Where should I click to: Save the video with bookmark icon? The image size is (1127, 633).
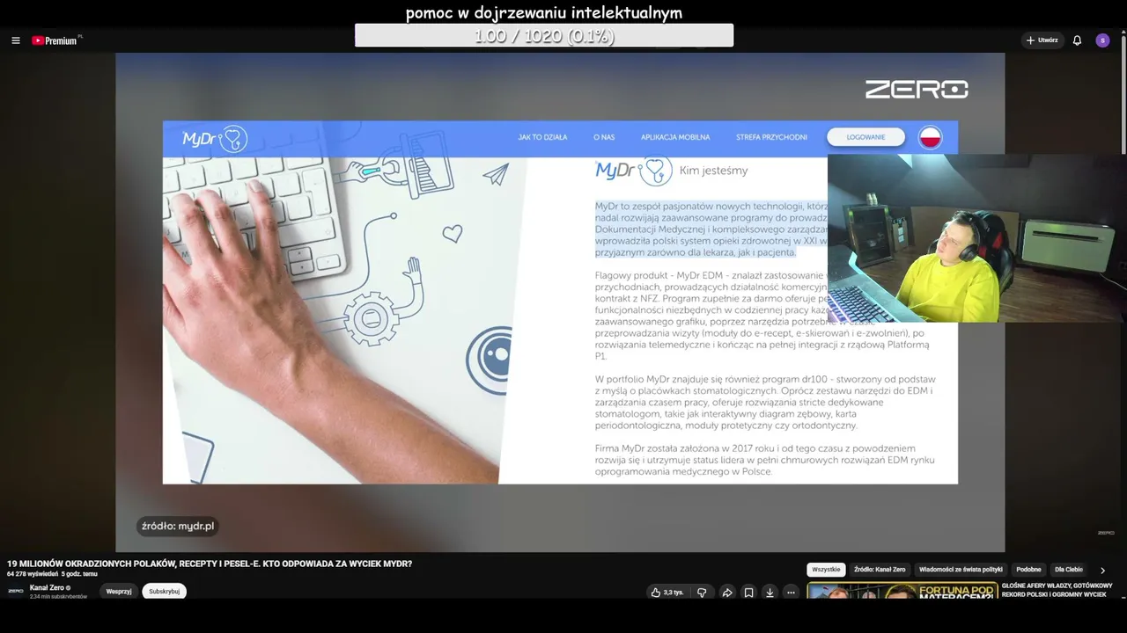[x=748, y=593]
